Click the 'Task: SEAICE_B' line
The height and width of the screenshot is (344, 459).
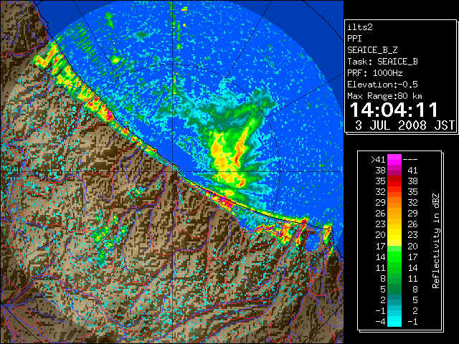point(382,62)
